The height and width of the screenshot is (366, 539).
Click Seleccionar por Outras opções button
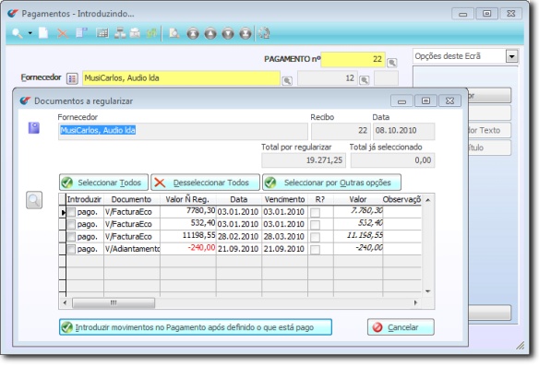(331, 183)
